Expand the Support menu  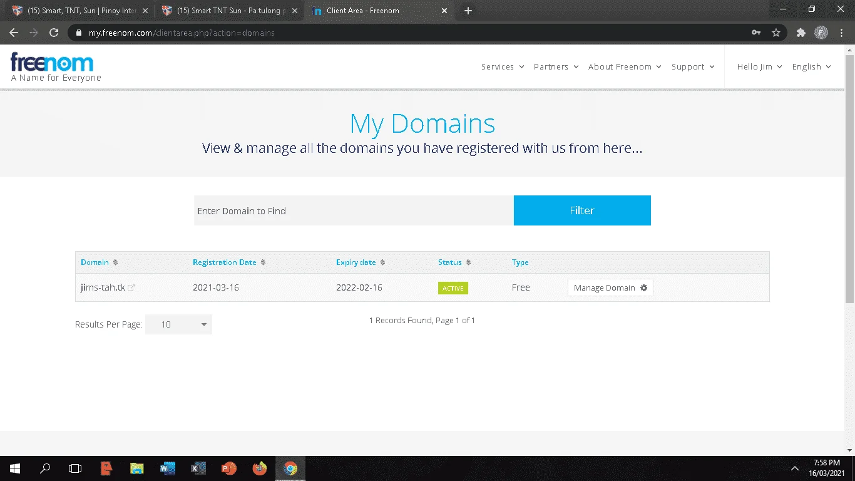point(693,66)
